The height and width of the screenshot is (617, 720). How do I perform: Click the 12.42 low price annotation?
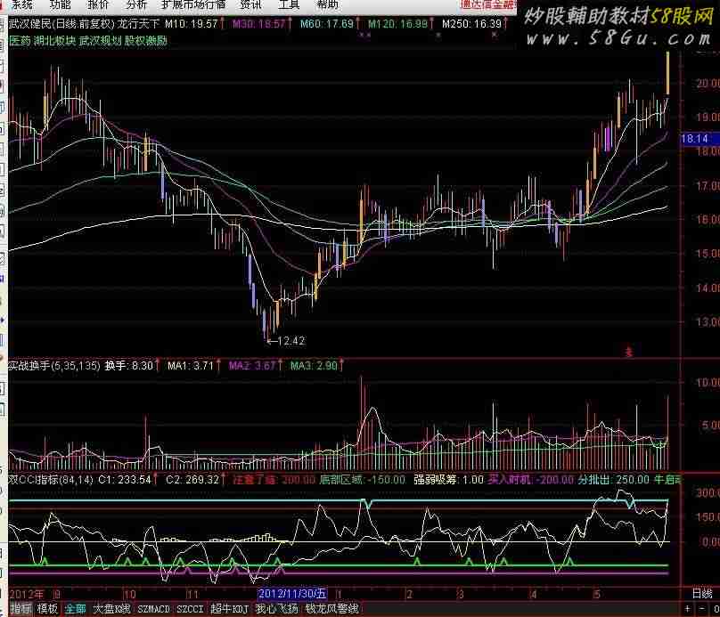pyautogui.click(x=291, y=341)
